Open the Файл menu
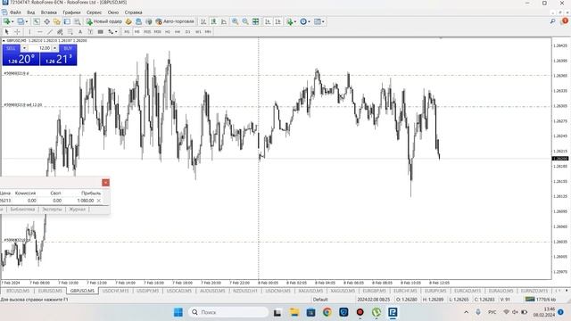The width and height of the screenshot is (571, 321). 15,12
